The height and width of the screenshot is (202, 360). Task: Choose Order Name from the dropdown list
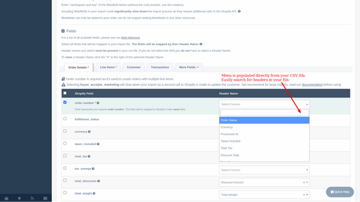[x=264, y=120]
